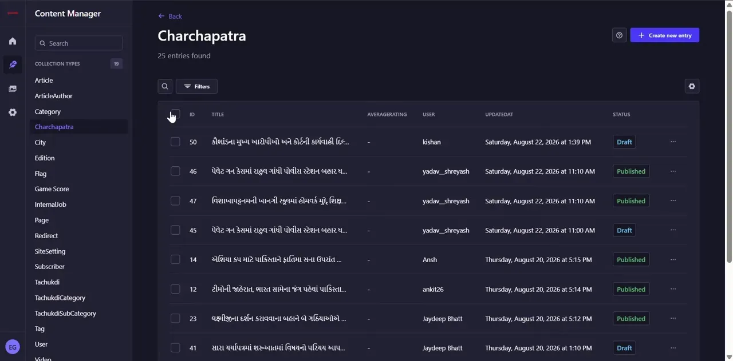Image resolution: width=733 pixels, height=361 pixels.
Task: Go Back using the Back link
Action: coord(170,16)
